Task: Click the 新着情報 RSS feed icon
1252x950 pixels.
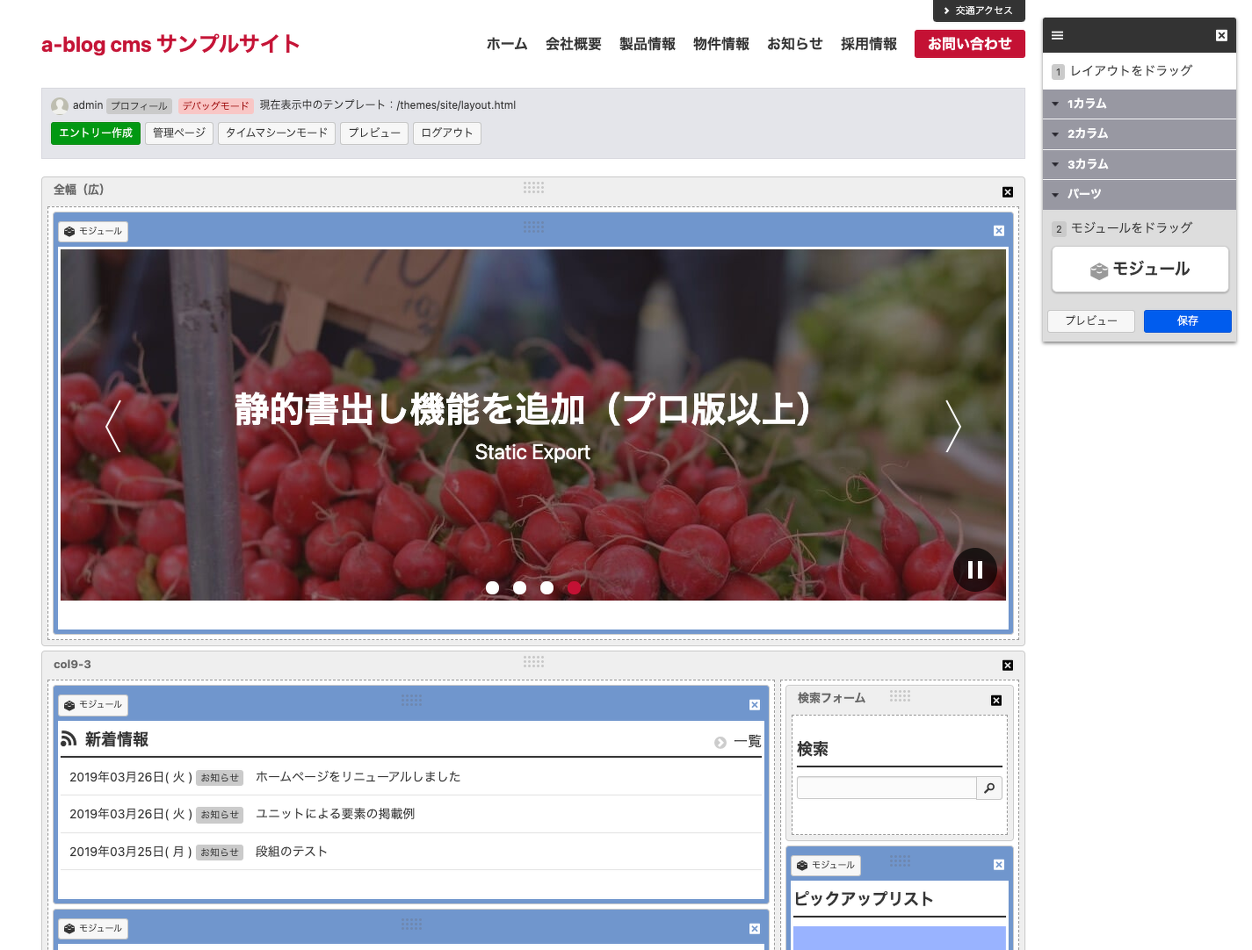Action: [69, 739]
